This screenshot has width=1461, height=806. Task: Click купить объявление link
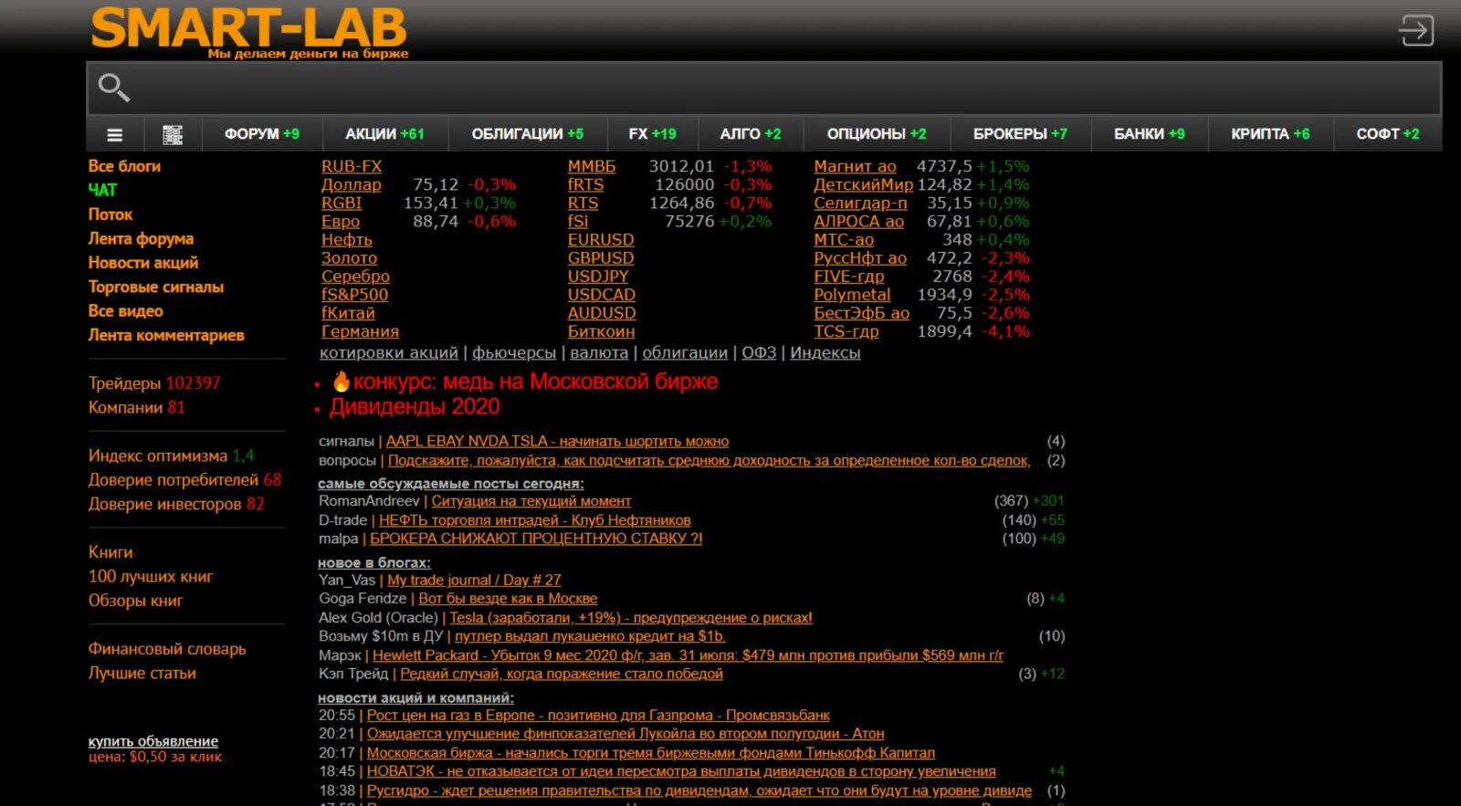pyautogui.click(x=152, y=741)
